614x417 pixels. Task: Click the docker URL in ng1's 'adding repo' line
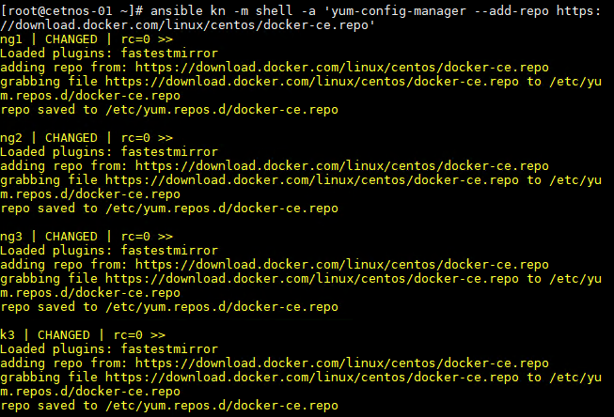342,67
